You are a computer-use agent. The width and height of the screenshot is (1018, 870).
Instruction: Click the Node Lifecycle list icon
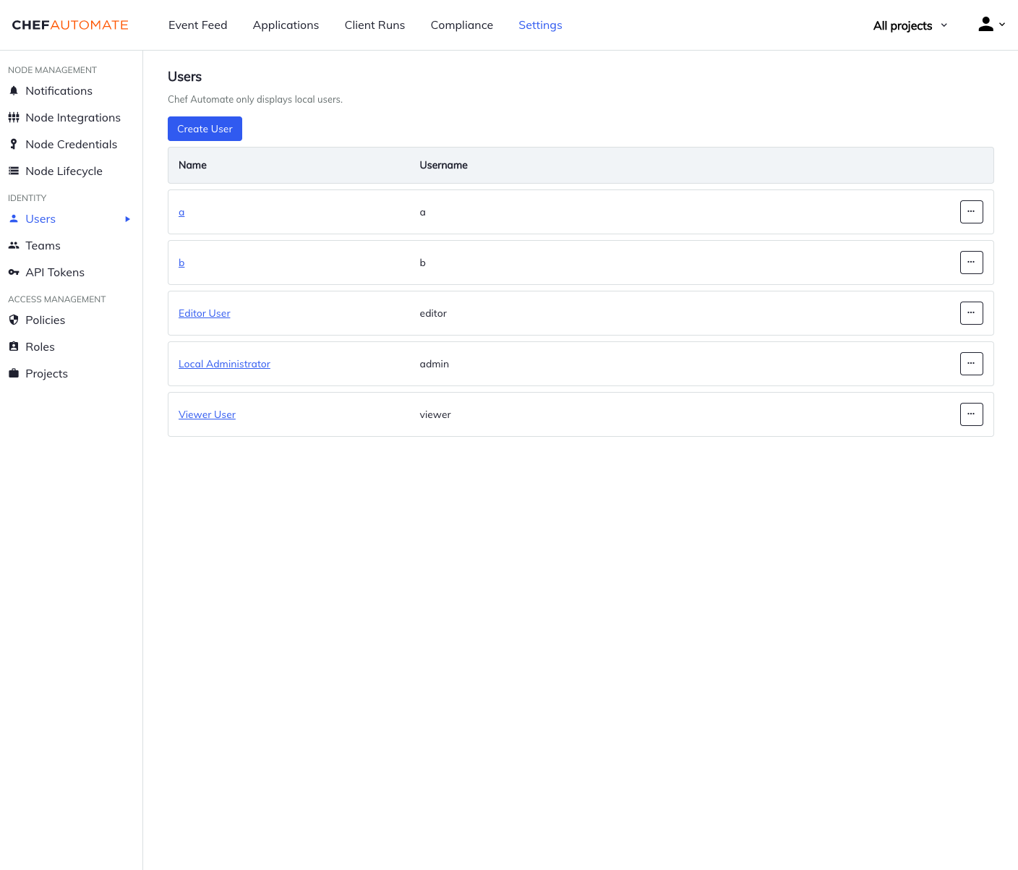pos(14,171)
